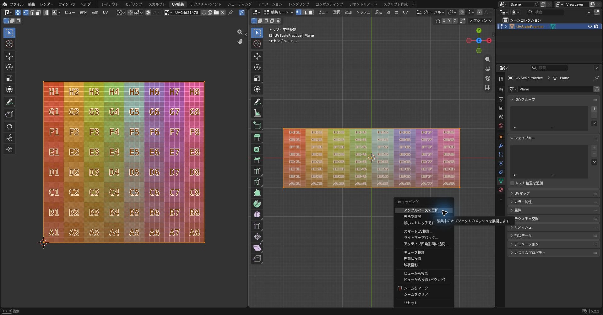Viewport: 603px width, 315px height.
Task: Switch to camera view in viewport
Action: click(x=488, y=78)
